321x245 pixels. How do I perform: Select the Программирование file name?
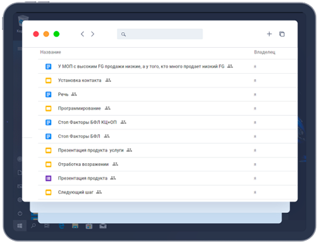[x=80, y=108]
